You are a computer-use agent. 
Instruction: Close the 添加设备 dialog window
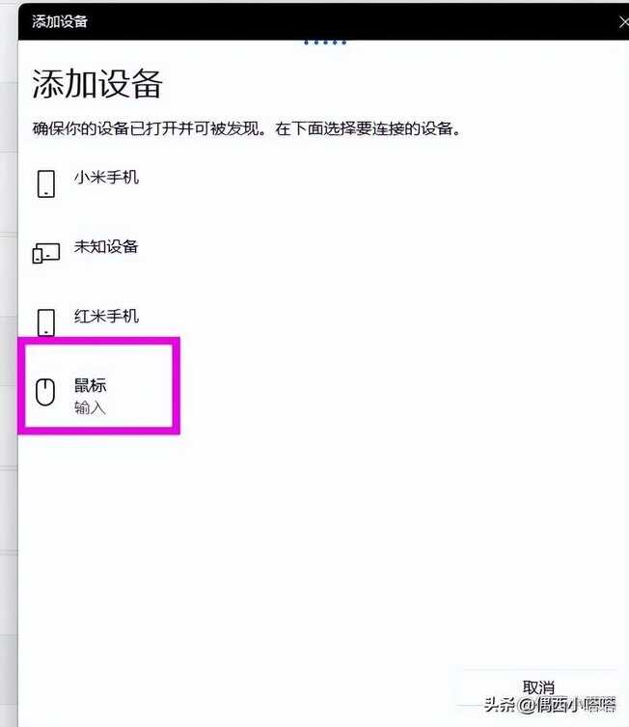(623, 22)
